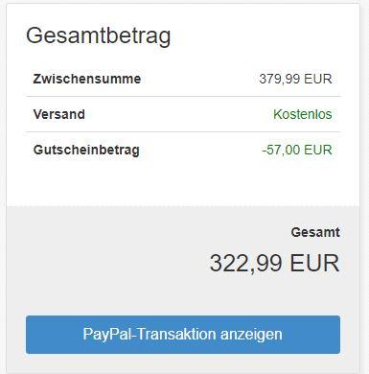Screen dimensions: 369x374
Task: Select the 379,99 subtotal figure
Action: [280, 79]
